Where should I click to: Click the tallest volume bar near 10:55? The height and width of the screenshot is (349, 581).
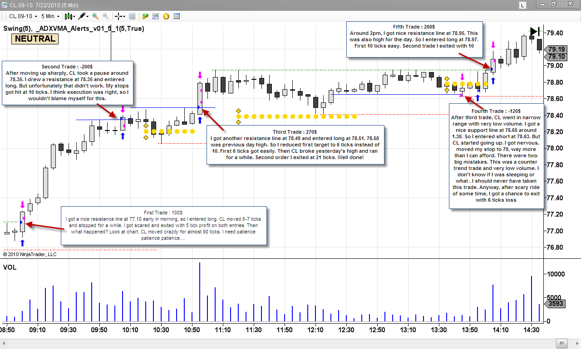click(200, 291)
